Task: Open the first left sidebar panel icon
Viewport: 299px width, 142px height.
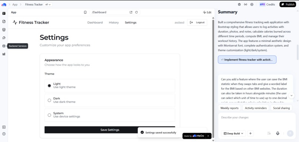Action: coord(4,13)
